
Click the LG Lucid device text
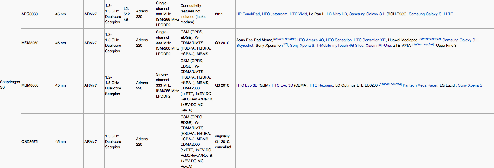tap(447, 85)
